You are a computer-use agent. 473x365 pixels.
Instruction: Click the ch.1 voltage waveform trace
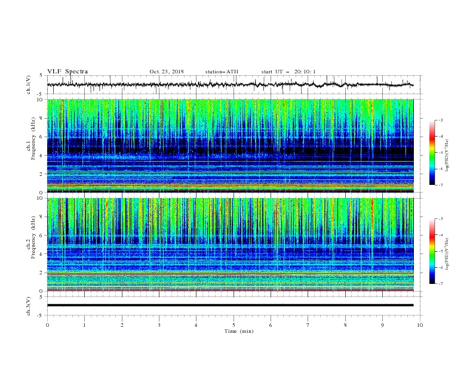[230, 85]
